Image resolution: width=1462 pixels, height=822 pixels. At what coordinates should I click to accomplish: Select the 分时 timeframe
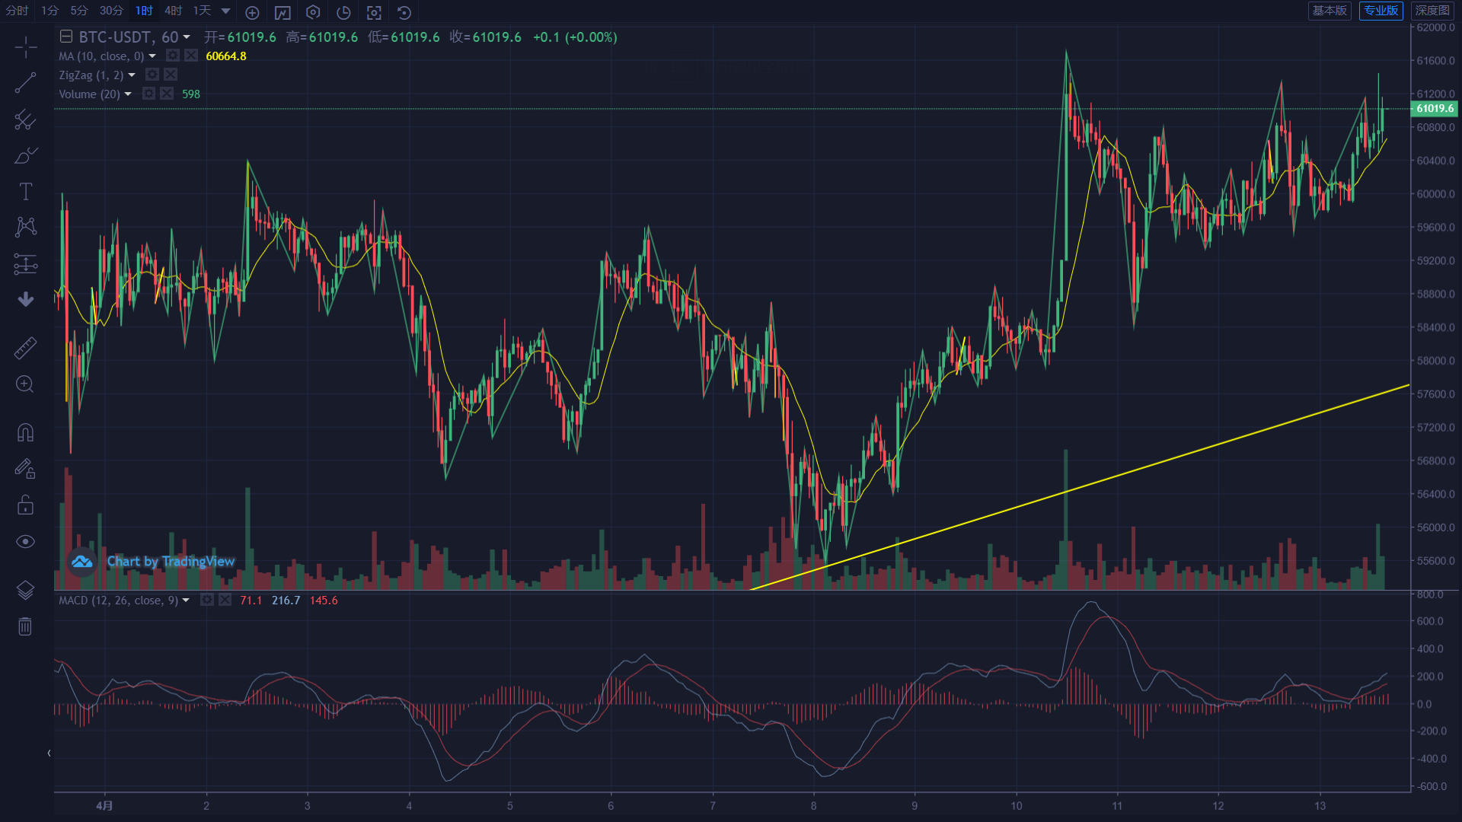tap(18, 11)
